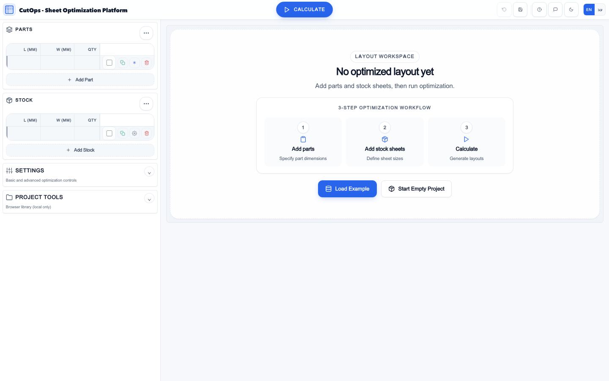Screen dimensions: 609x381
Task: Duplicate the part row via copy icon
Action: 123,63
